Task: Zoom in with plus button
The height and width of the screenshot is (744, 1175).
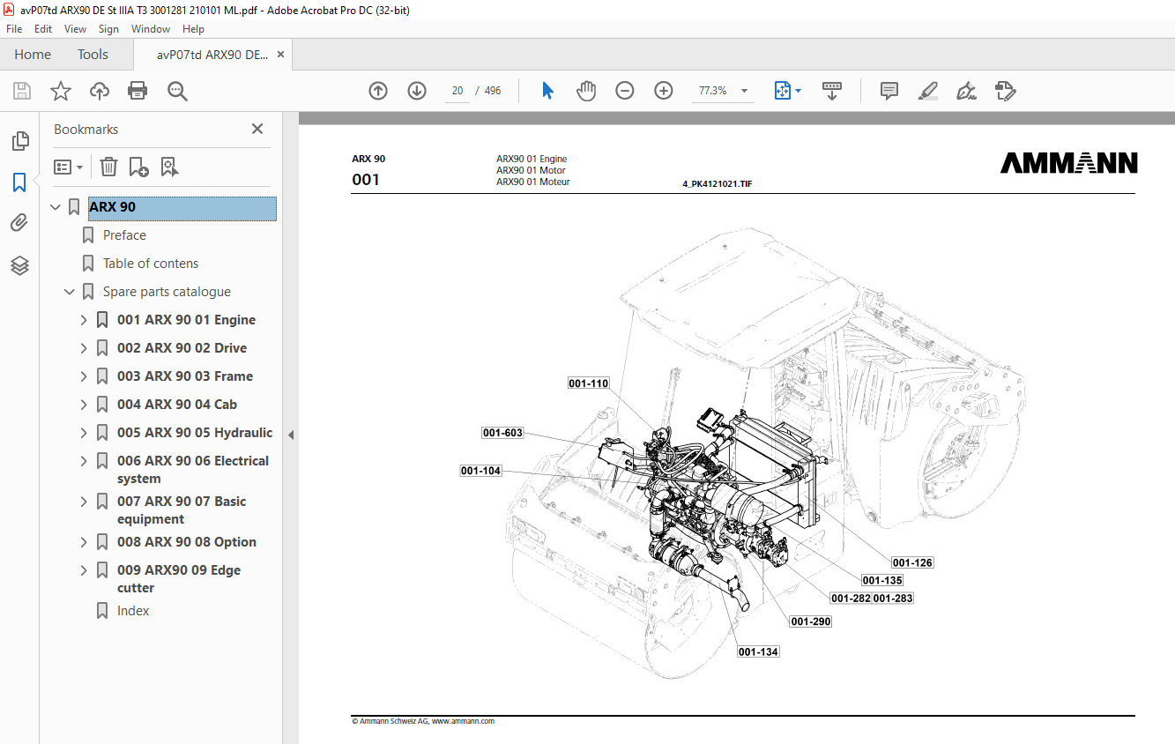Action: [664, 91]
